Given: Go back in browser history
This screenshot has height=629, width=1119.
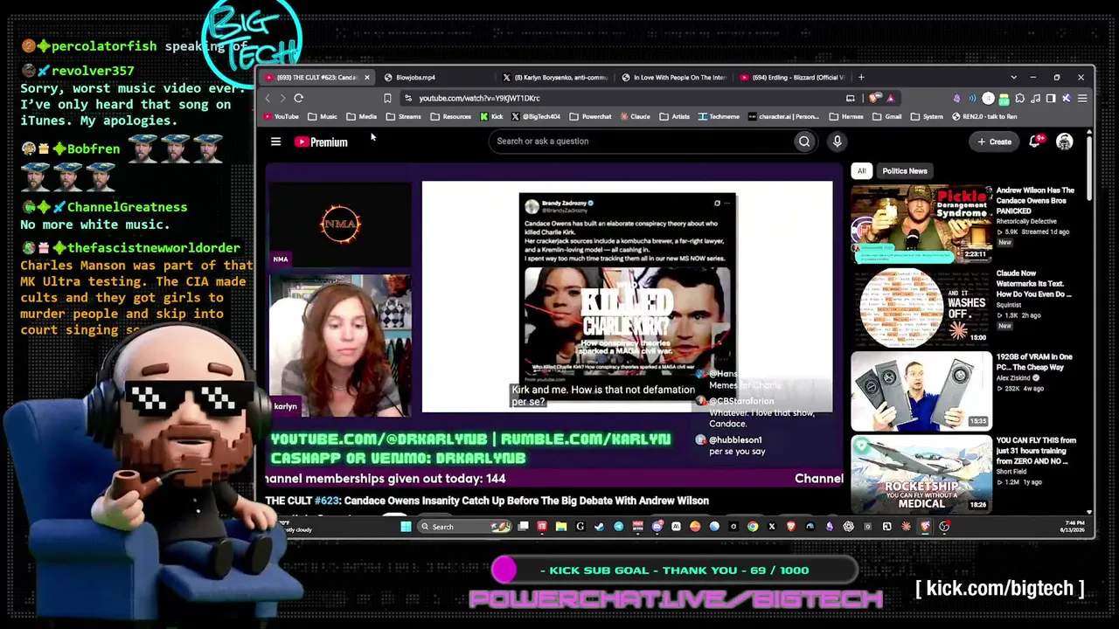Looking at the screenshot, I should coord(268,98).
